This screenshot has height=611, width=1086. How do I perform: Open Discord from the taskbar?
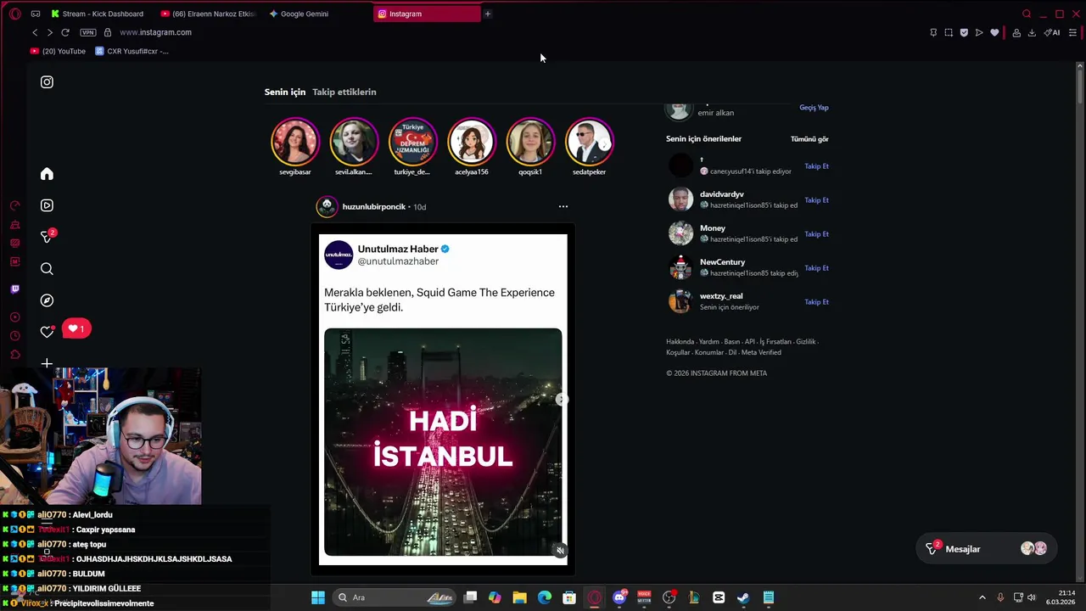click(619, 597)
